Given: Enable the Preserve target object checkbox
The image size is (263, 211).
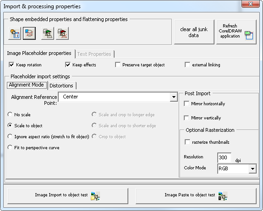Looking at the screenshot, I should [x=118, y=65].
